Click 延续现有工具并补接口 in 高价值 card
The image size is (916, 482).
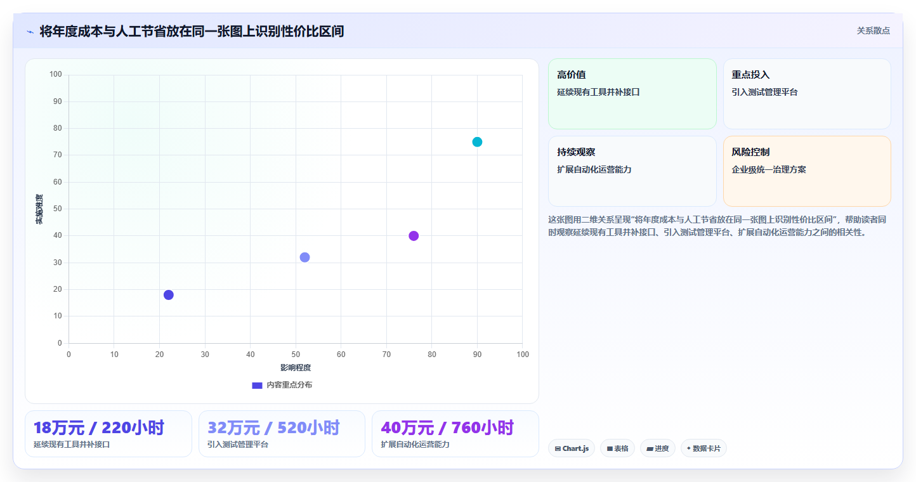point(598,92)
